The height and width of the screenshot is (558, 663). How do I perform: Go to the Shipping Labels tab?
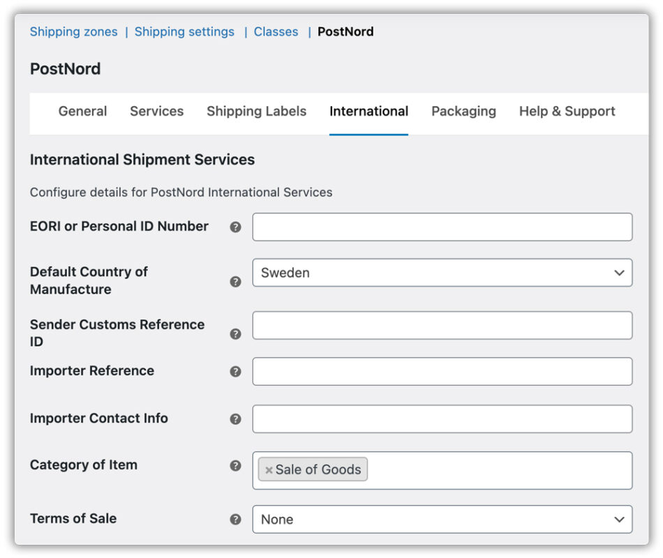(256, 111)
